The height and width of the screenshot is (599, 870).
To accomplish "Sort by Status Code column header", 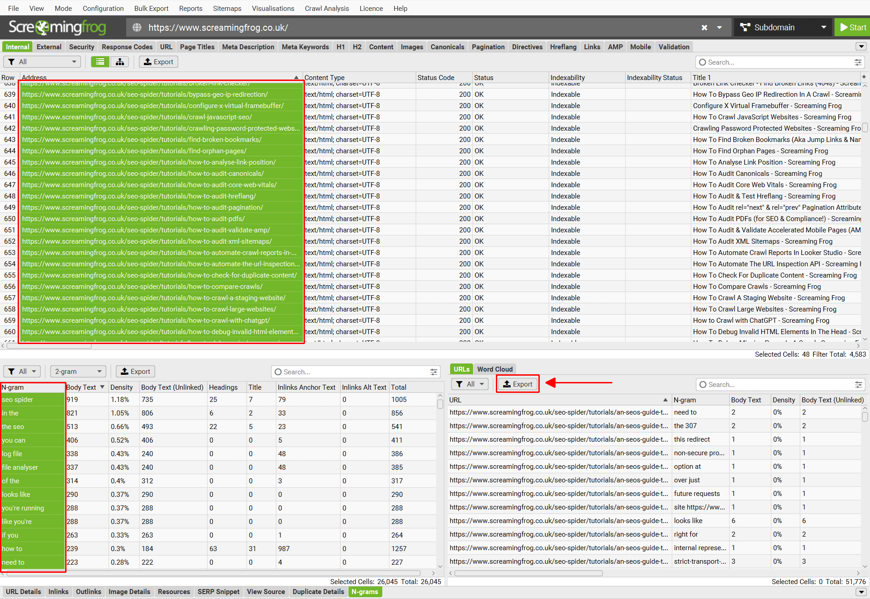I will (x=443, y=77).
